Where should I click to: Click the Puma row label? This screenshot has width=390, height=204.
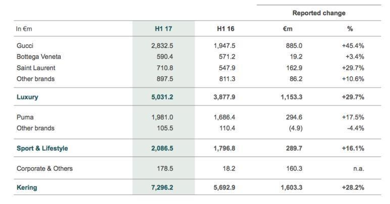[x=25, y=117]
